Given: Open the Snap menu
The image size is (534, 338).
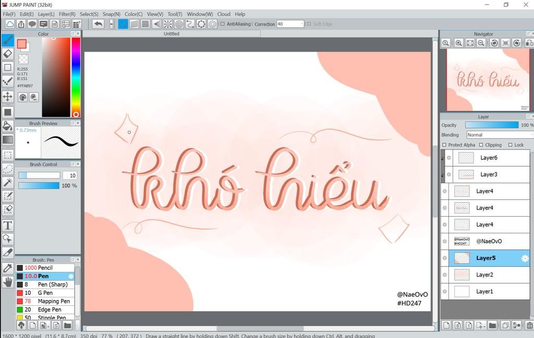Looking at the screenshot, I should pyautogui.click(x=112, y=14).
